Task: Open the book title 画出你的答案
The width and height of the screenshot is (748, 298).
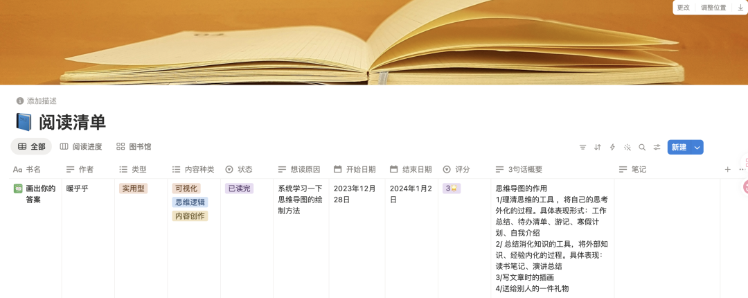Action: [41, 194]
